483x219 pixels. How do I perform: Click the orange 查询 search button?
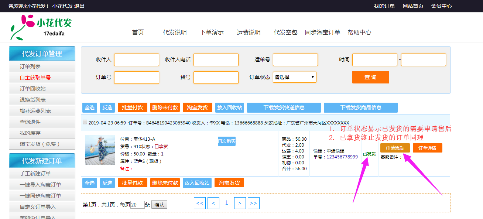tap(371, 77)
